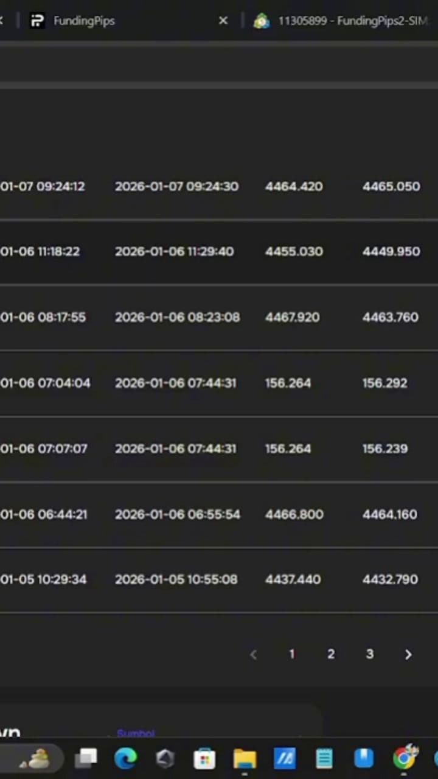Open the Microsoft Store from the taskbar
The width and height of the screenshot is (438, 779).
[x=204, y=758]
